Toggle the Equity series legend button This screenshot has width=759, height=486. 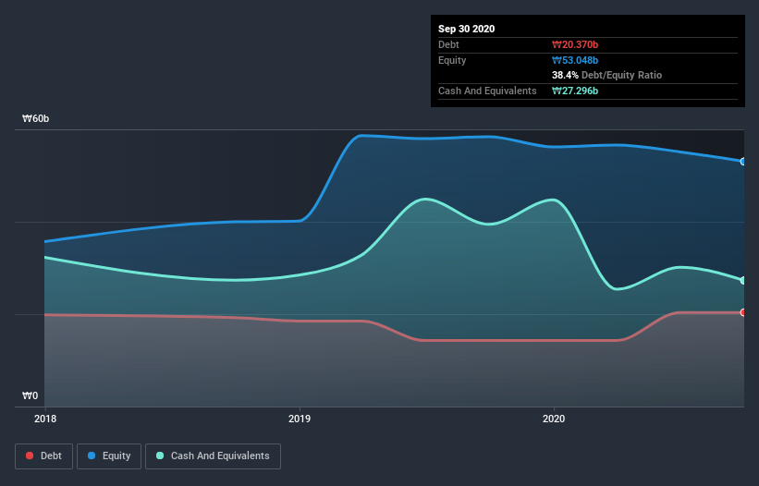pos(109,456)
